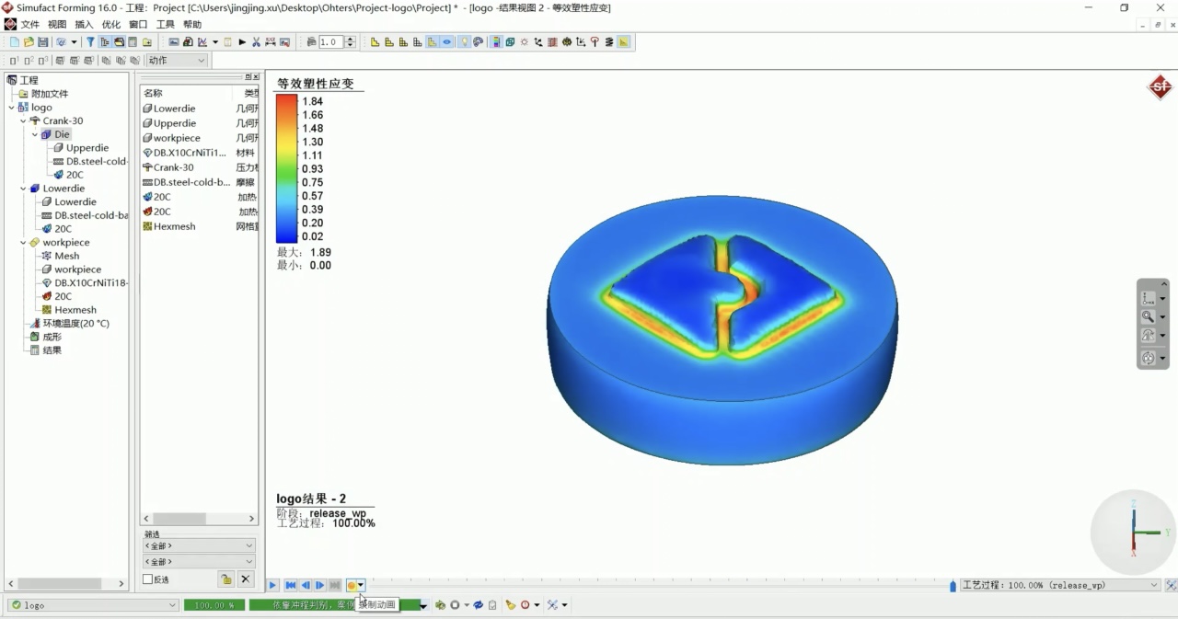Play the result animation

272,585
